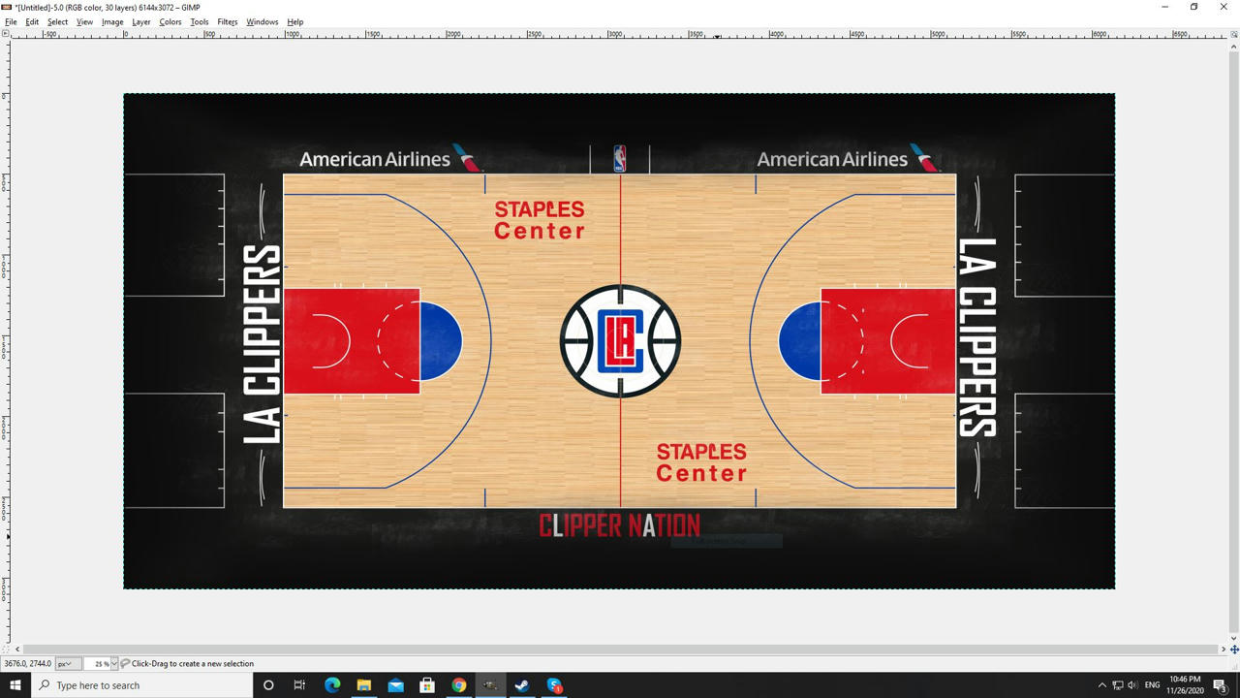
Task: Open the Windows menu
Action: click(x=262, y=21)
